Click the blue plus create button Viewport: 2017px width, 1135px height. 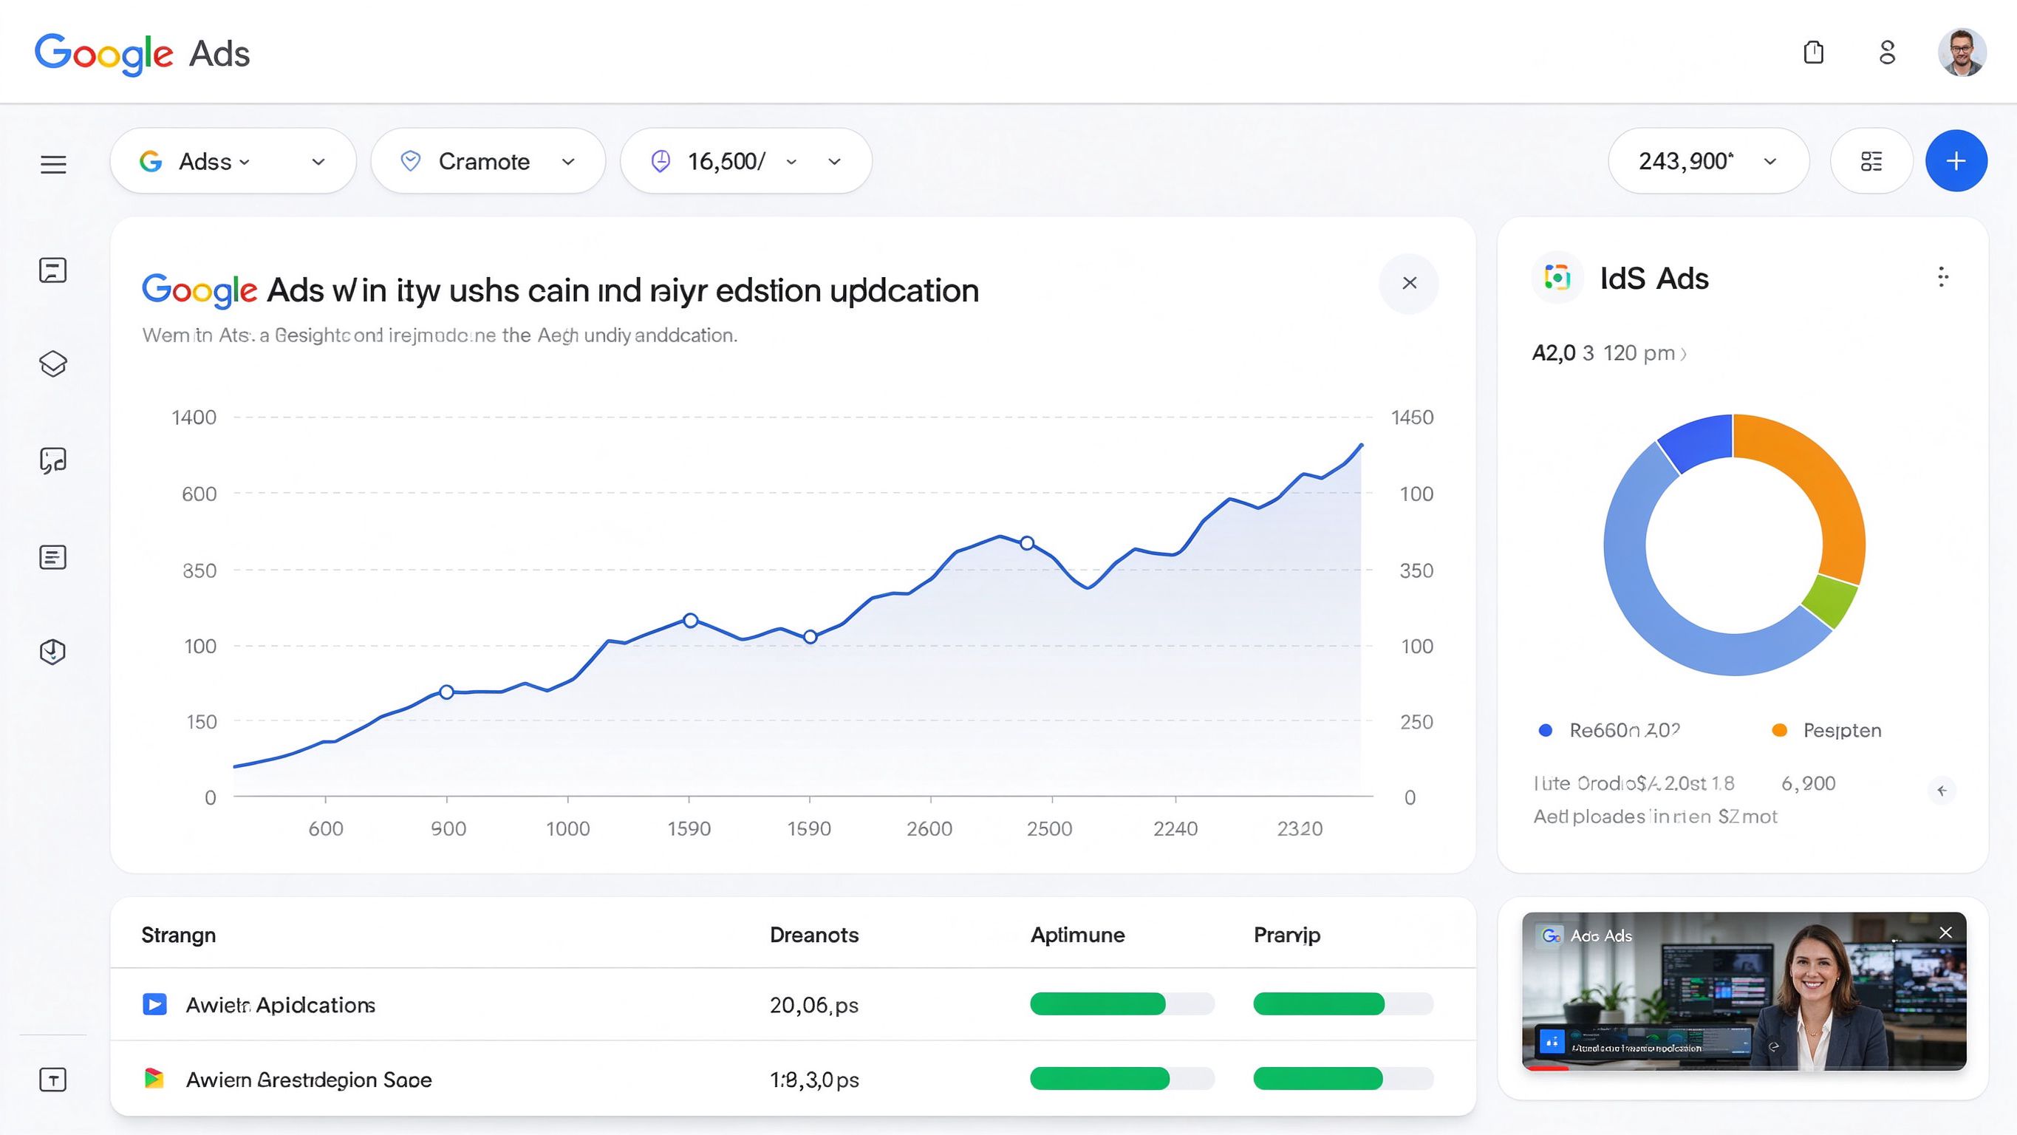coord(1956,161)
